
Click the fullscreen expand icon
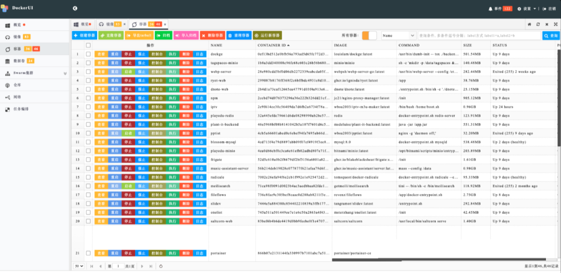tap(556, 24)
